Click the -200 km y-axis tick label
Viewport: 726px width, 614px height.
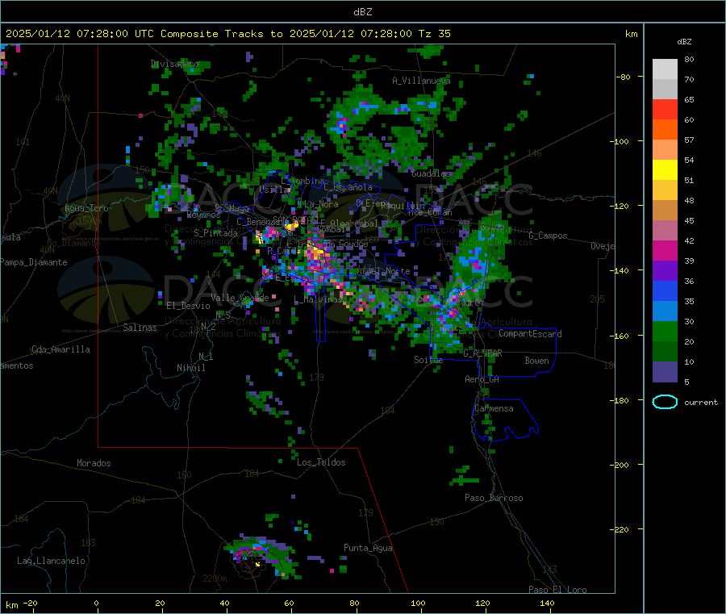tap(620, 465)
